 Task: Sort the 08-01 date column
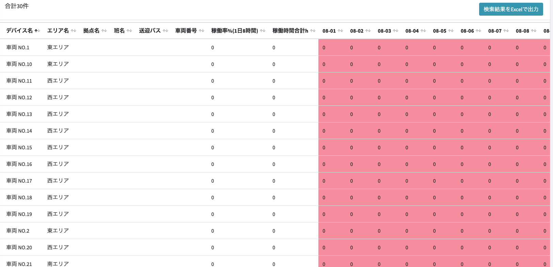[341, 31]
